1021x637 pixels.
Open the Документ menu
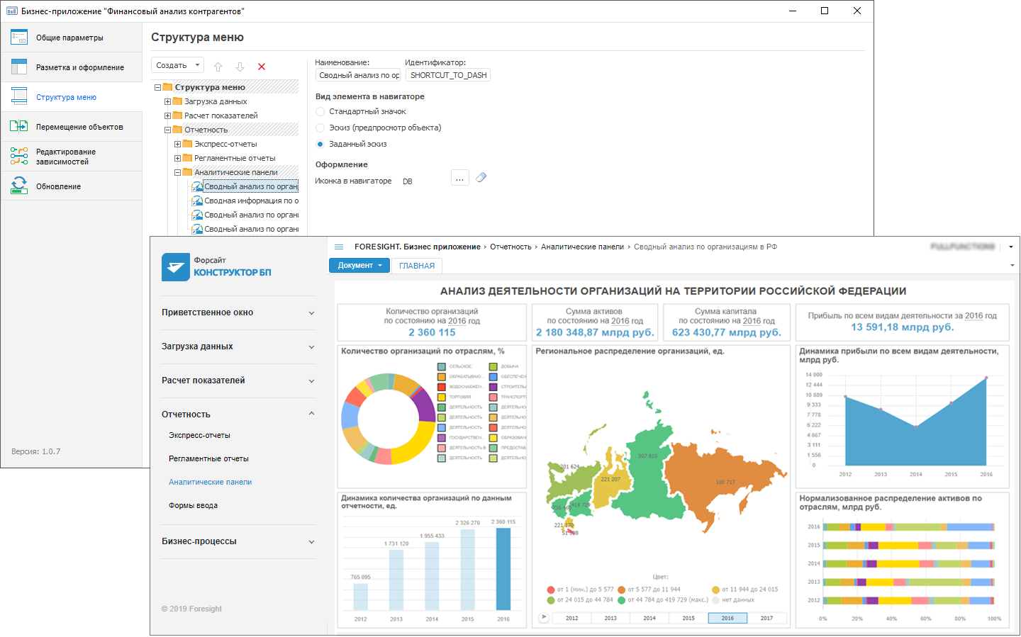click(359, 266)
